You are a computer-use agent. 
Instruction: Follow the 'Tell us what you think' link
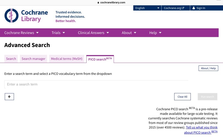click(x=201, y=127)
